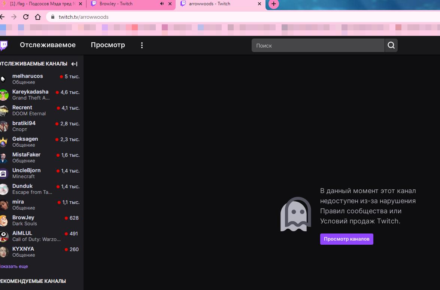The image size is (440, 290).
Task: Click the search magnifier button
Action: (391, 45)
